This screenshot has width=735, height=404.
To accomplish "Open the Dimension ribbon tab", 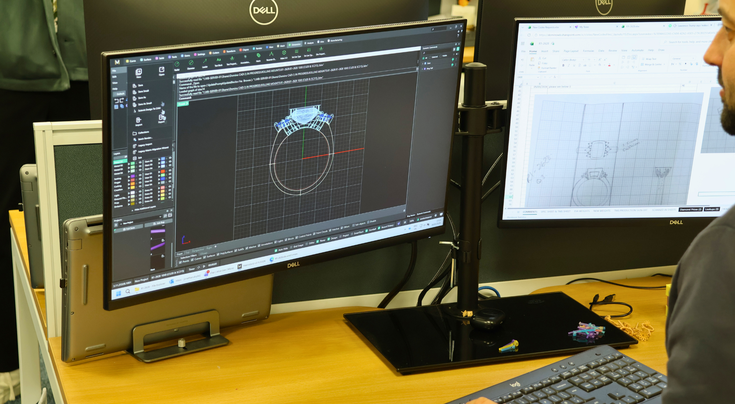I will coord(294,44).
